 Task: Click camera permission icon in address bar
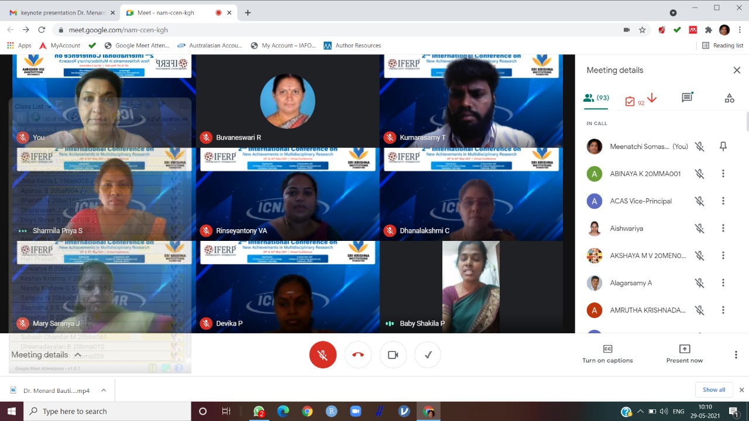click(x=627, y=30)
